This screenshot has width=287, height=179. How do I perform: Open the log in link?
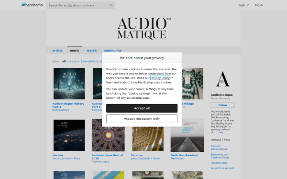[x=259, y=5]
